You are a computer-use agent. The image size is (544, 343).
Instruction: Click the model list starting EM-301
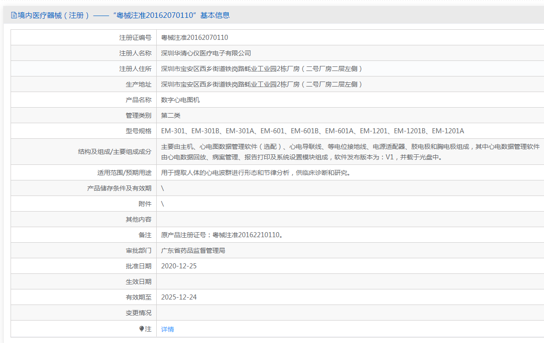point(313,131)
